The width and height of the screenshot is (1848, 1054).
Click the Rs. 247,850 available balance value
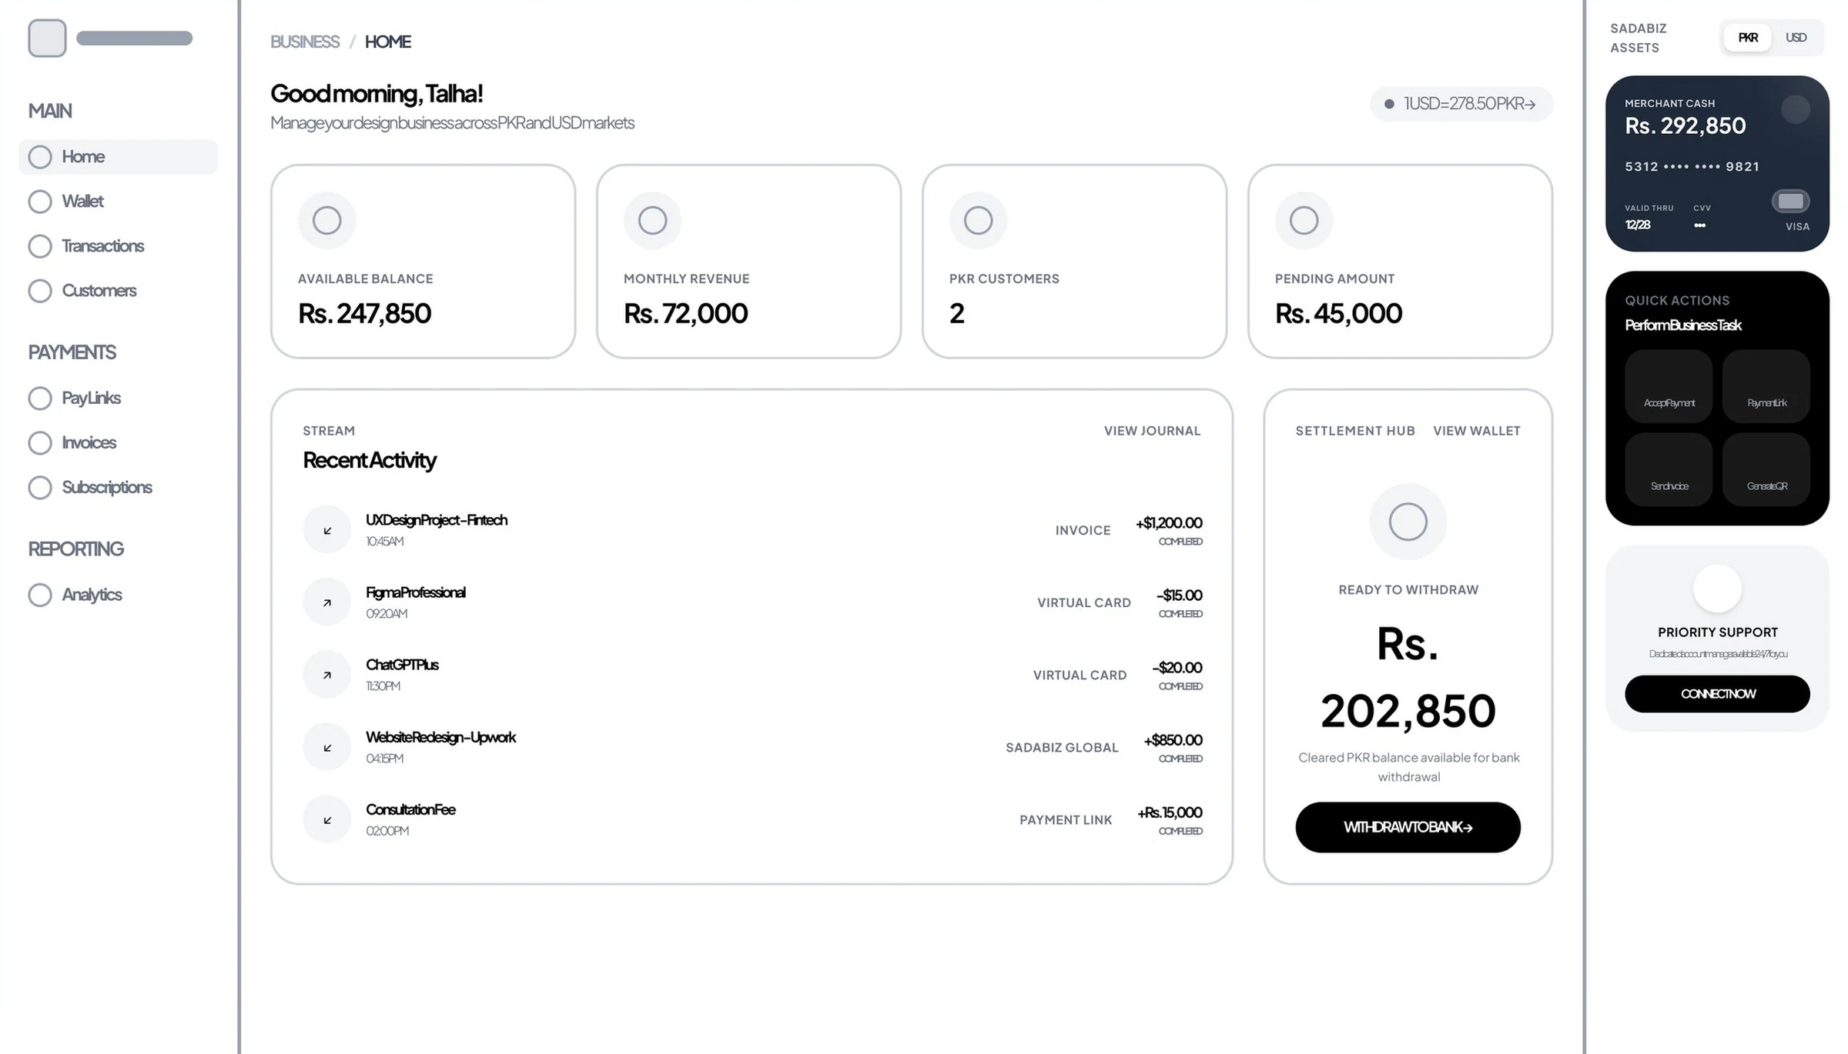pyautogui.click(x=364, y=314)
